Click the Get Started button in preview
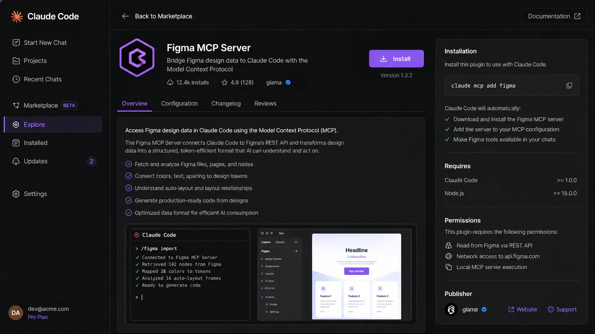Screen dimensions: 595x334 click(357, 271)
